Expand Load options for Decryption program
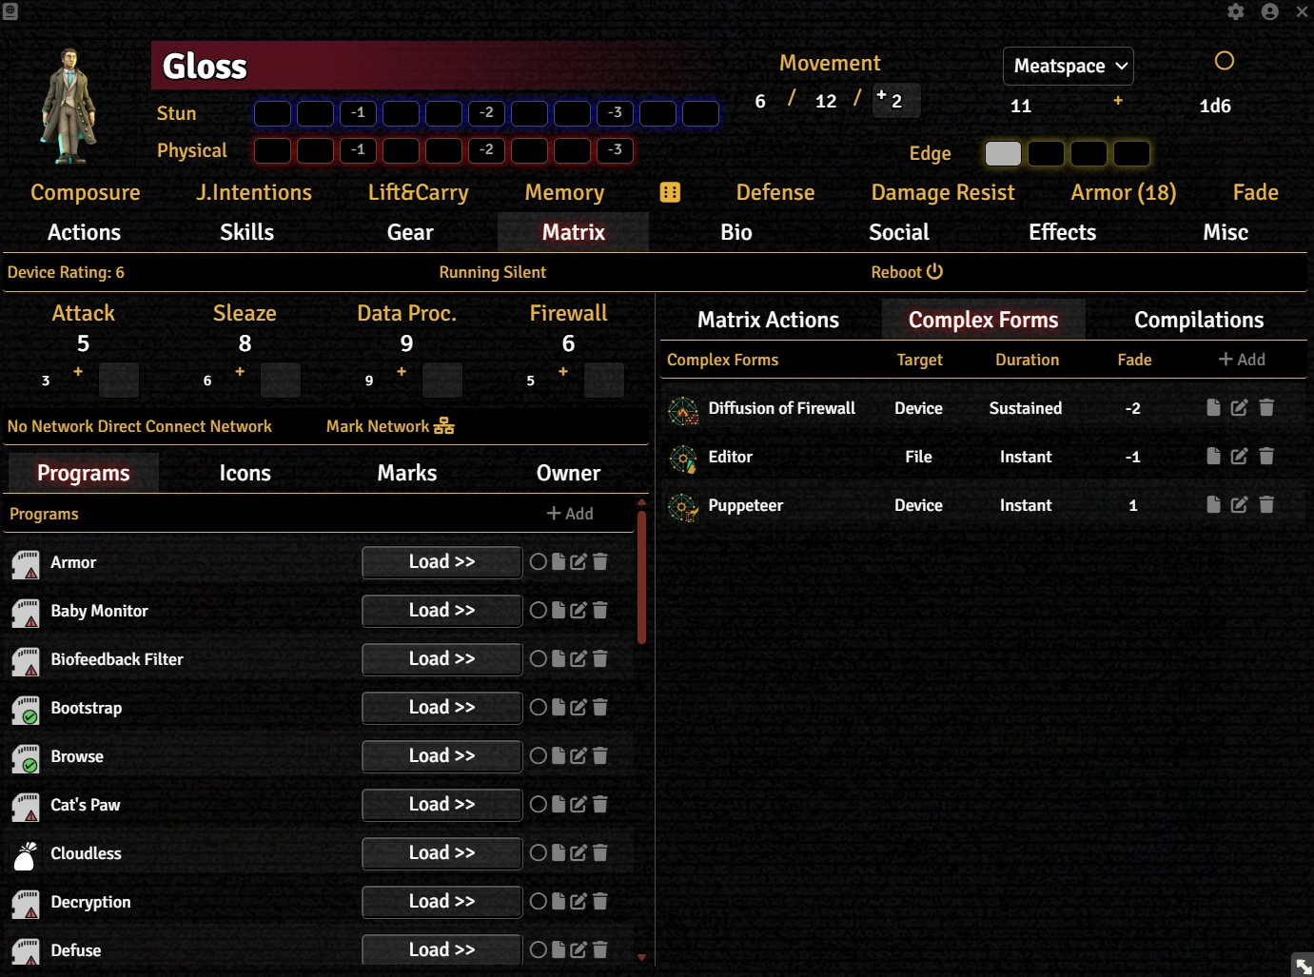 (441, 902)
